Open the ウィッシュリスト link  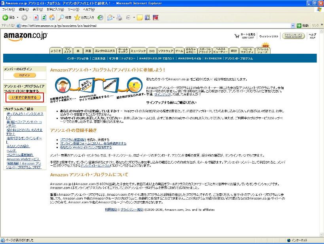tap(269, 36)
